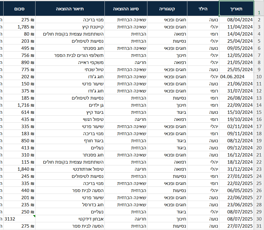The image size is (264, 230).
Task: Click child cell נועה in row 2
Action: coord(203,20)
